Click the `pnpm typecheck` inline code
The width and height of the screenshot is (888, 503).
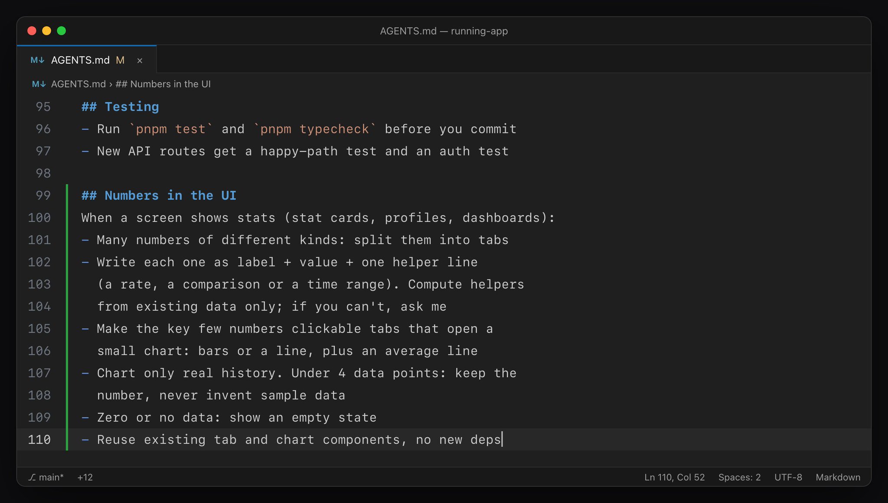[x=315, y=129]
